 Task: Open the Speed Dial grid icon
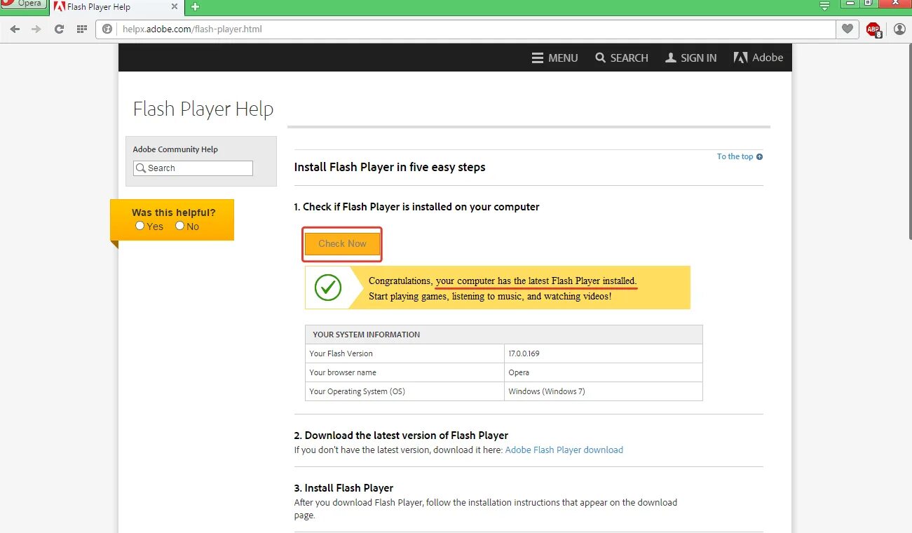tap(81, 29)
